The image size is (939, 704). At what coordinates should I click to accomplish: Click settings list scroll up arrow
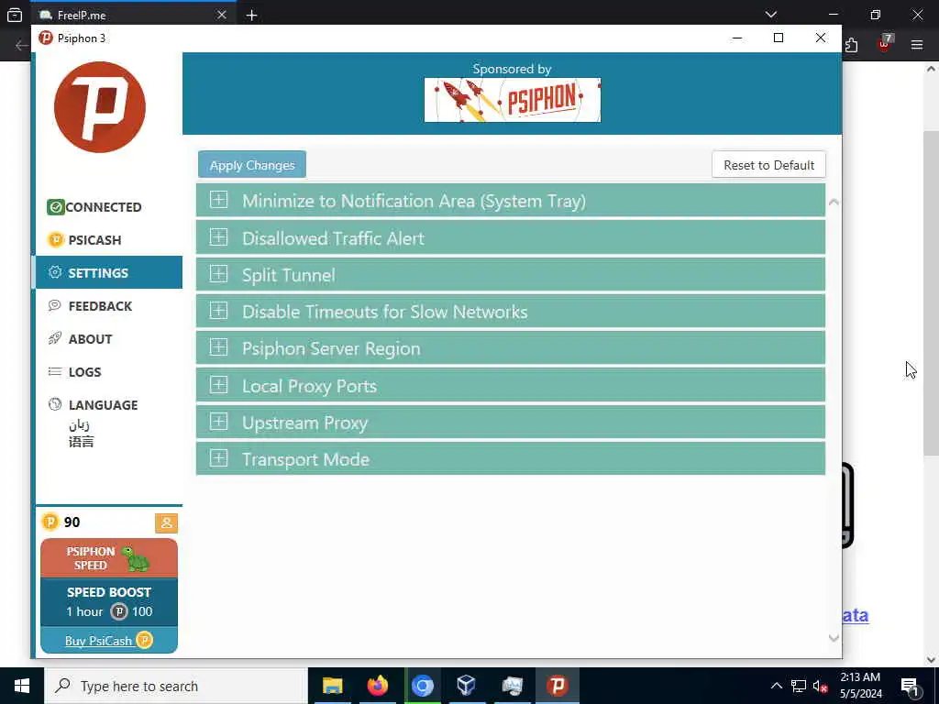[833, 203]
